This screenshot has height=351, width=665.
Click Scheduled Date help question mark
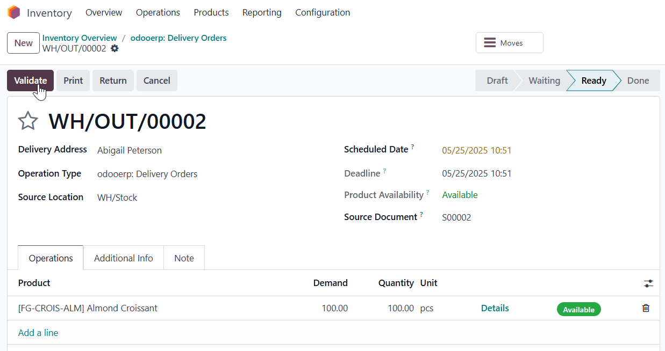pyautogui.click(x=413, y=147)
